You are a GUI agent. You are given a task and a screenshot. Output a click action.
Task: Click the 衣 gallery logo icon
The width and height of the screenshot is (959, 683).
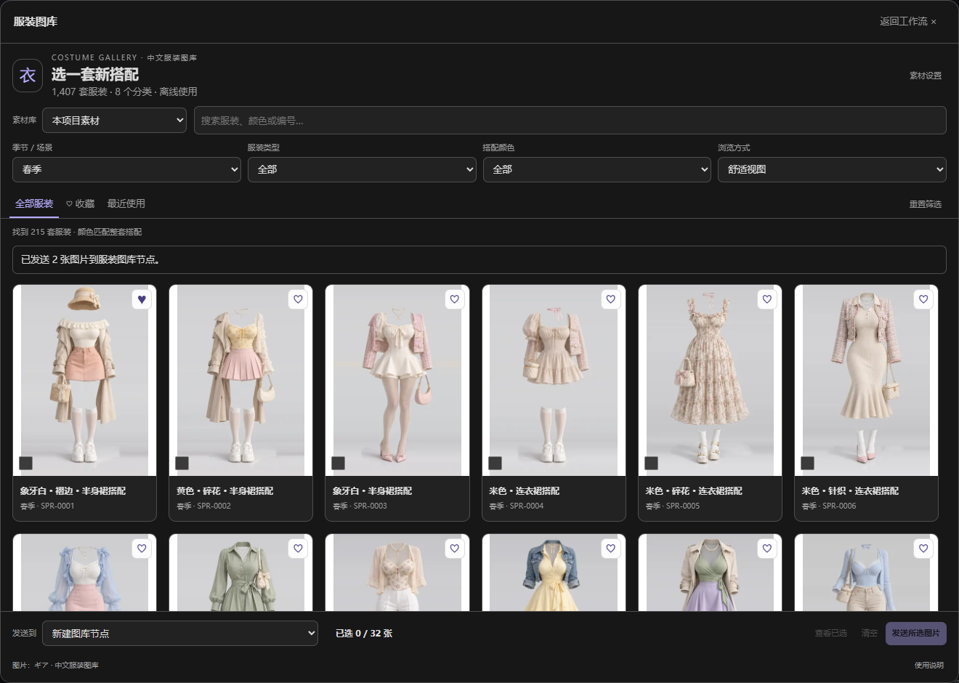[x=28, y=76]
